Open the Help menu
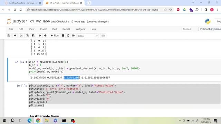Viewport: 221px width, 124px height. 93,29
